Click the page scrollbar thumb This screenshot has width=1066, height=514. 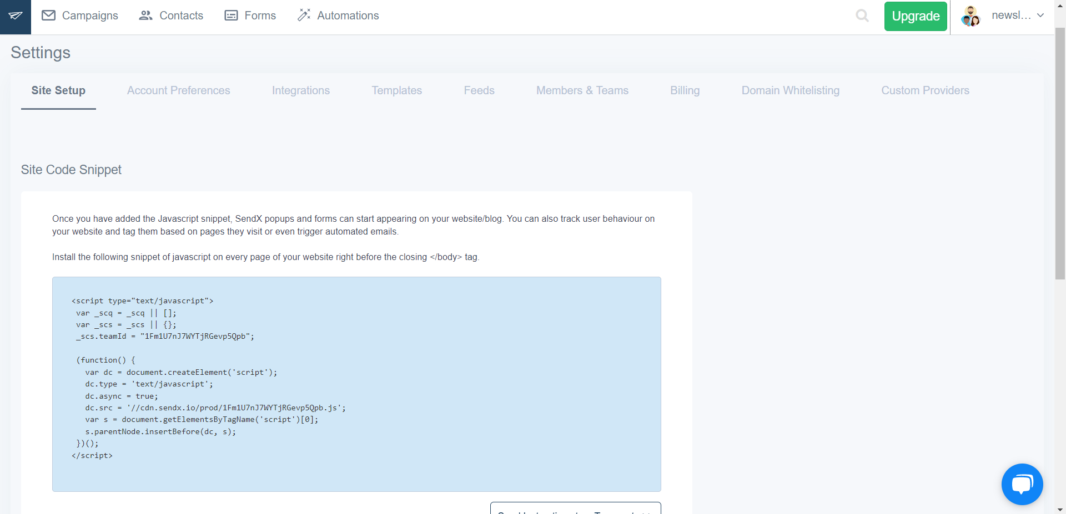click(x=1060, y=154)
